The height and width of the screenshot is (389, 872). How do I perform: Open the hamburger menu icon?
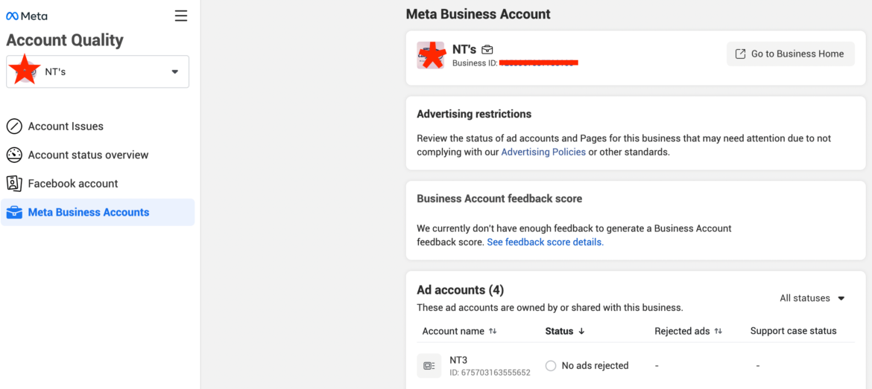point(180,16)
